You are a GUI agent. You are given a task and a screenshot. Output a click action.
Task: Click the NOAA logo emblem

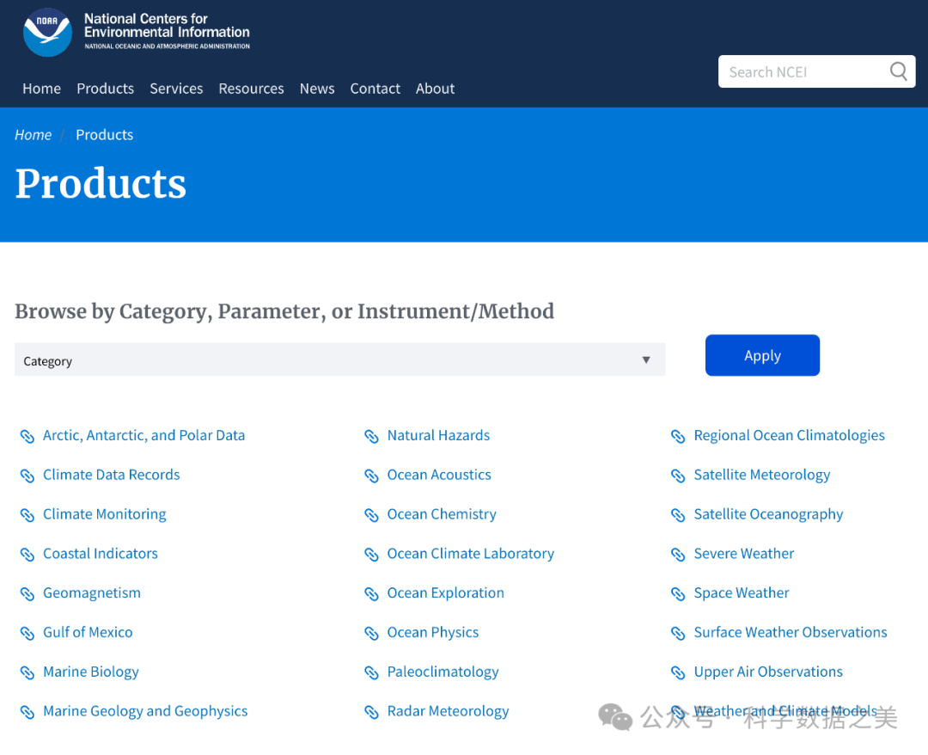(x=47, y=33)
